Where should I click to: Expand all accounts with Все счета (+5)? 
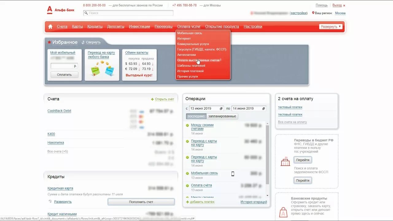pos(58,151)
